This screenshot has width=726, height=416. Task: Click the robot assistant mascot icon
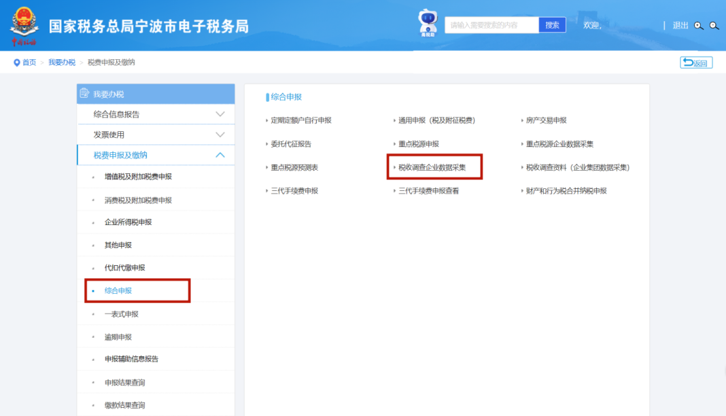click(x=428, y=23)
